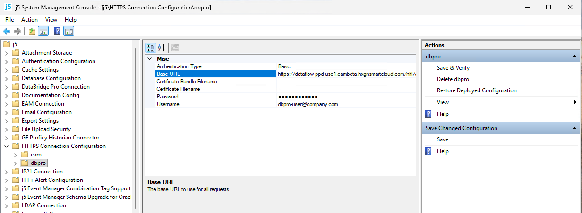Viewport: 582px width, 213px height.
Task: Sort the property grid alphabetically
Action: (x=162, y=48)
